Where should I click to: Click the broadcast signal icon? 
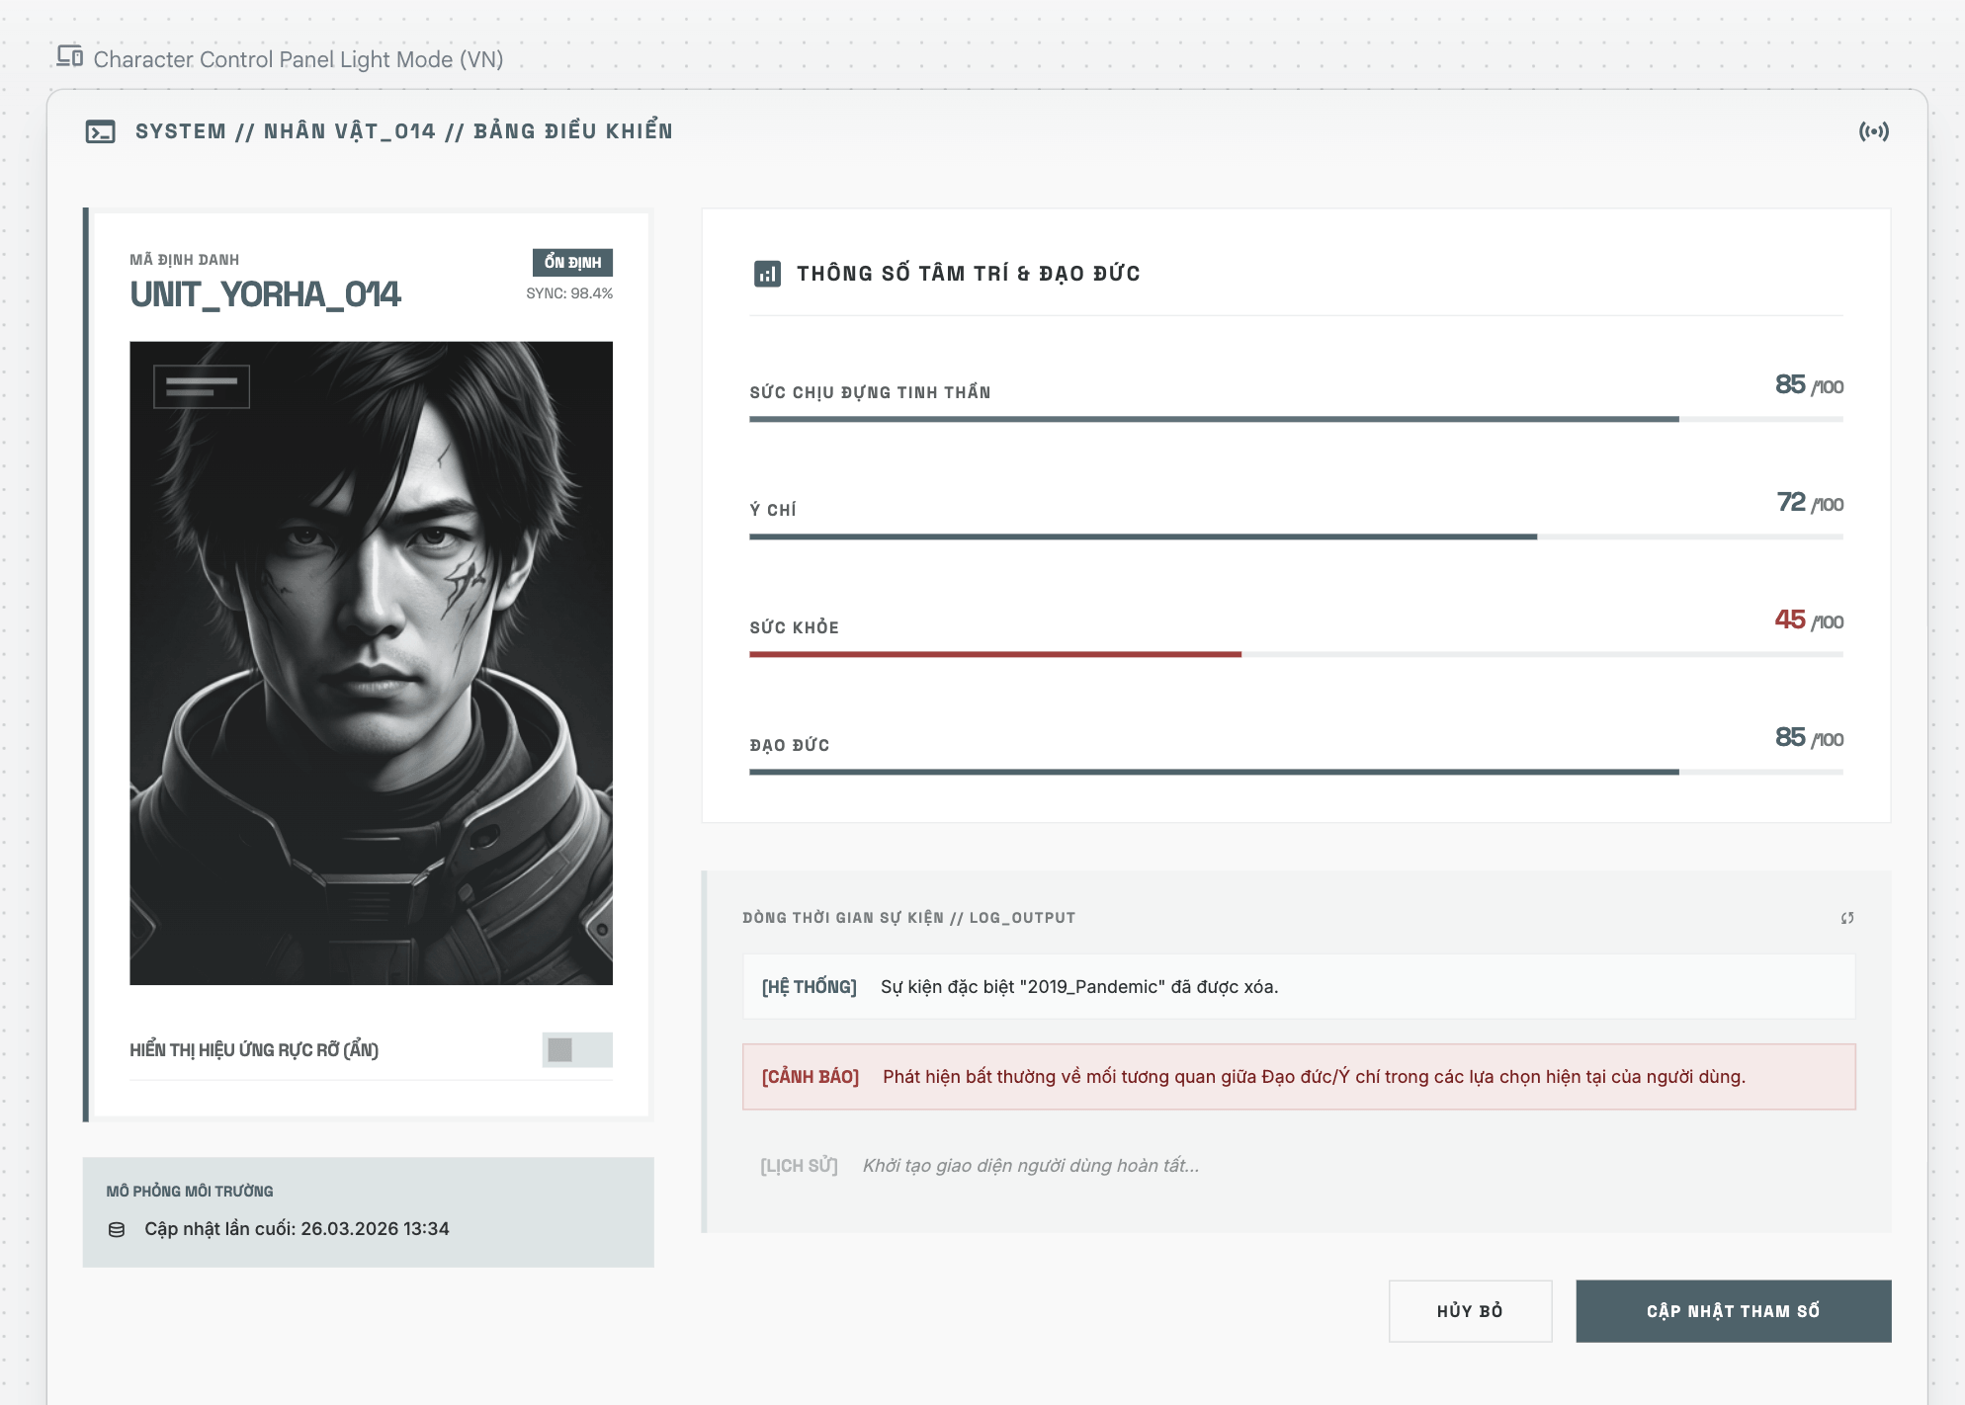1873,131
